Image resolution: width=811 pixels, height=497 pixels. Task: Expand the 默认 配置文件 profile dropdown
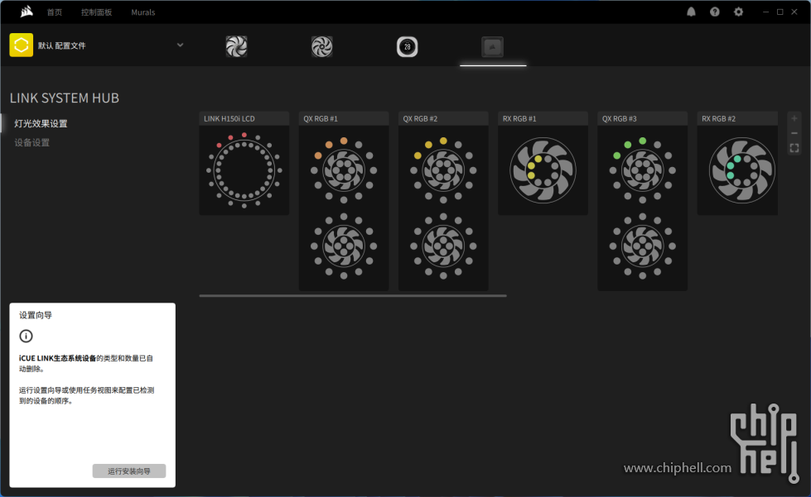(180, 45)
